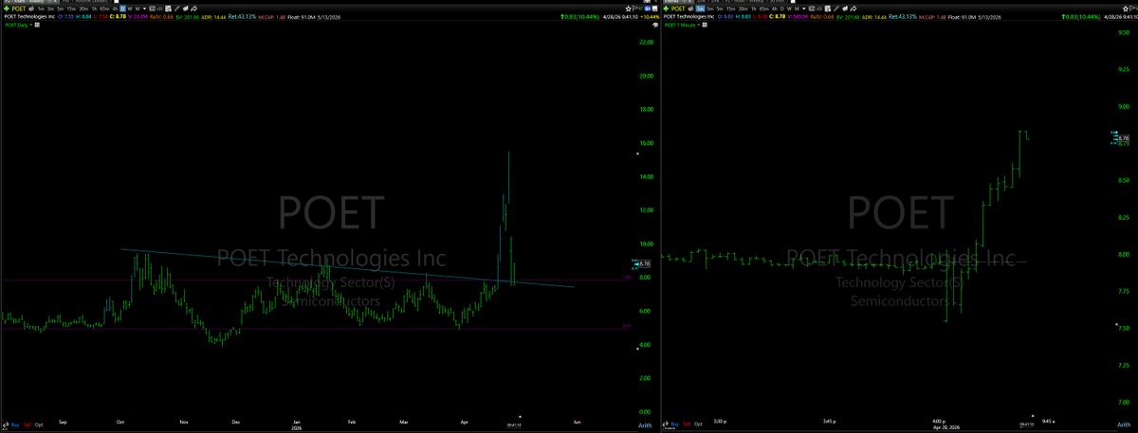Click the grid icon next to the POET Daily label
Viewport: 1138px width, 433px height.
37,25
